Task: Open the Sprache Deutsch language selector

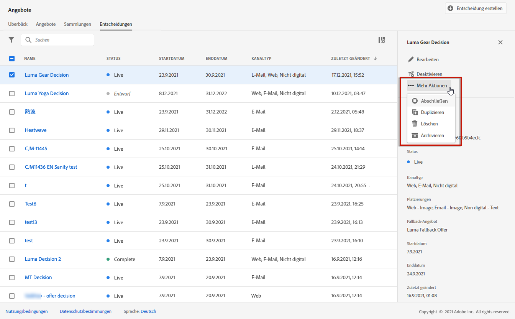Action: [x=148, y=311]
